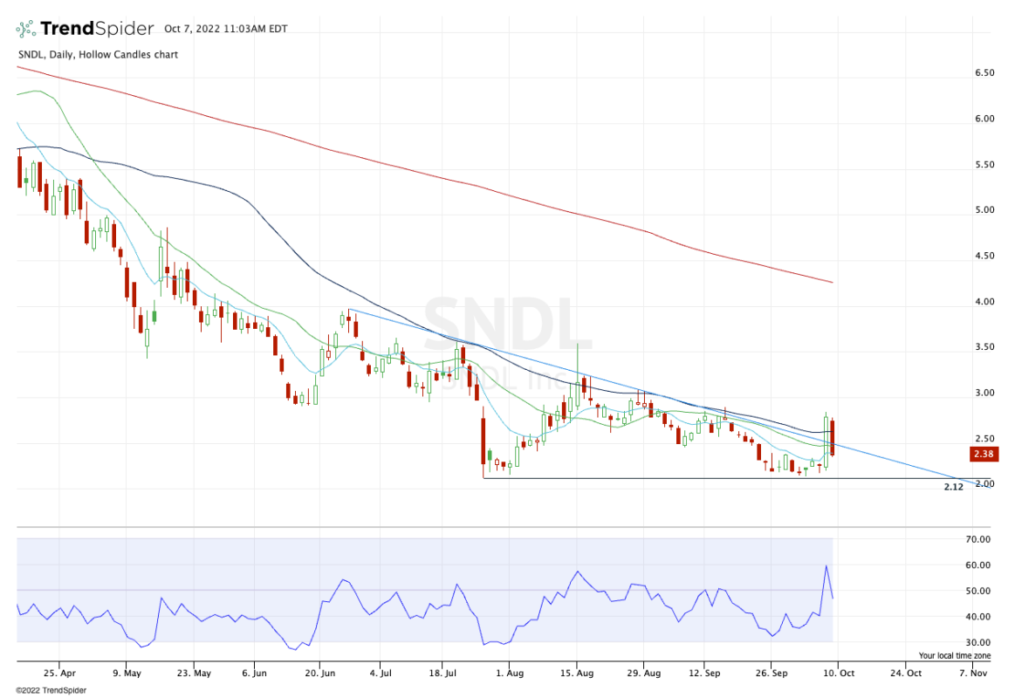Screen dimensions: 1015x698
Task: Click the SNDL Daily Hollow Candles chart title
Action: (x=97, y=55)
